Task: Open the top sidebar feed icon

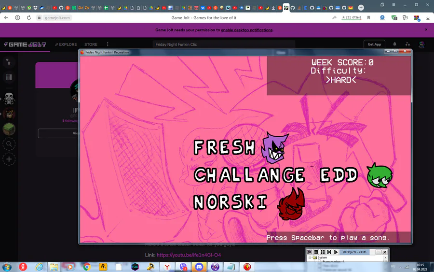Action: click(9, 62)
